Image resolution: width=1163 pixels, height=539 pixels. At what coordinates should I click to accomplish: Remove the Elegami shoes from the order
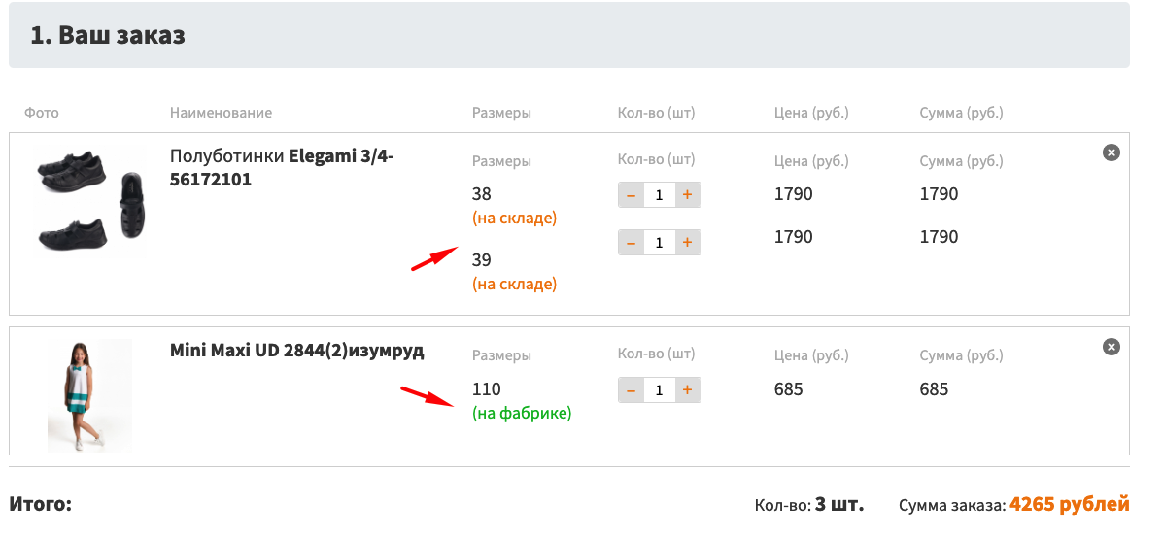coord(1112,152)
